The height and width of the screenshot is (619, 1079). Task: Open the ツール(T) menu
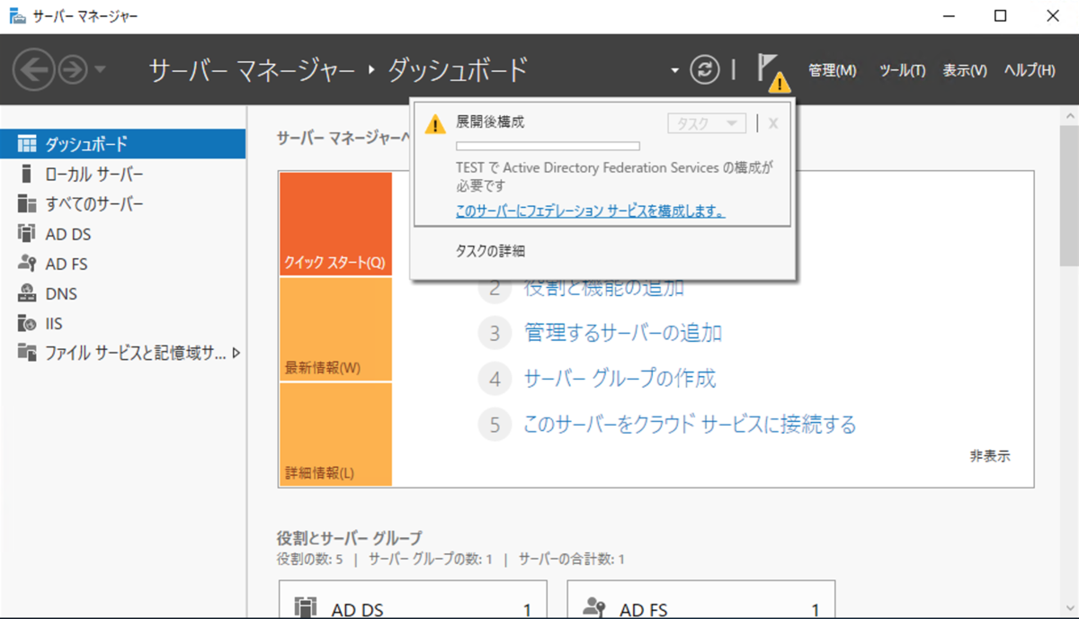click(902, 69)
